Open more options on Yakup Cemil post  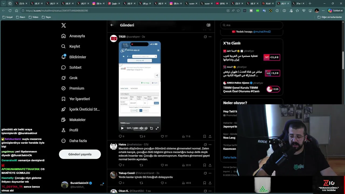pyautogui.click(x=210, y=173)
